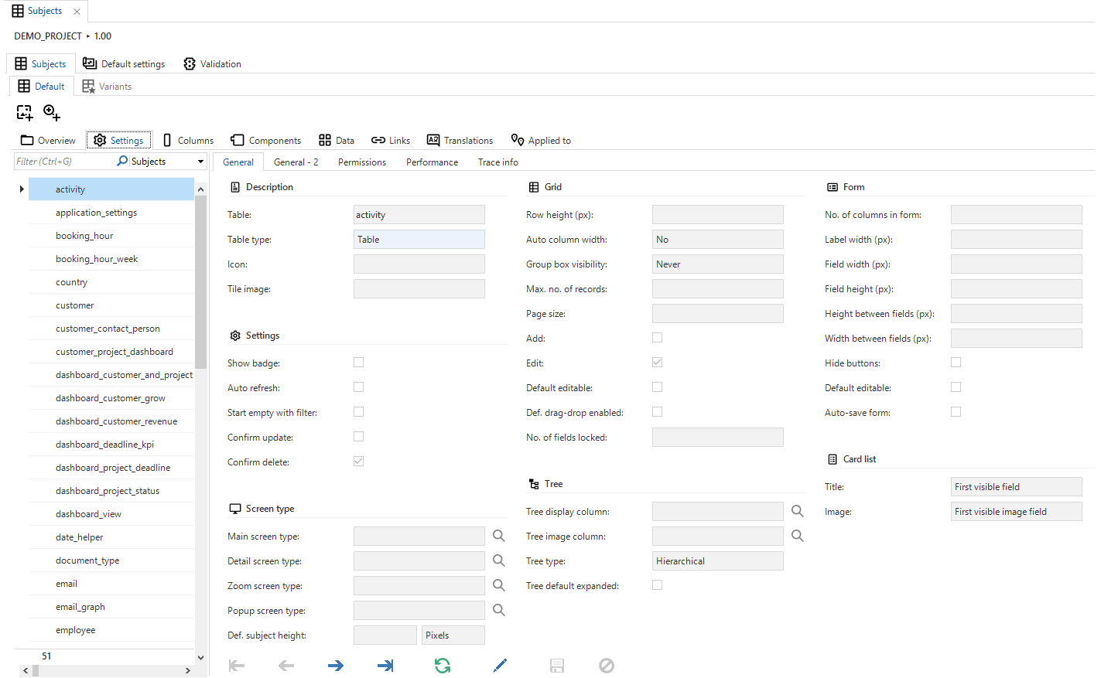
Task: Toggle the Auto refresh checkbox
Action: click(358, 387)
